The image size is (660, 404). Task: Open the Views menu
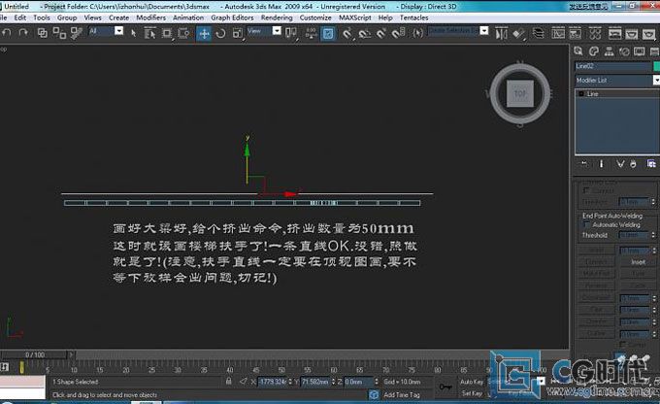[x=92, y=17]
